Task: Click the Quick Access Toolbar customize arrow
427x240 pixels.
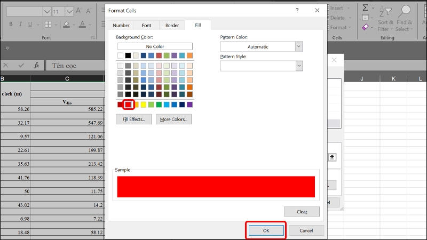Action: [7, 48]
